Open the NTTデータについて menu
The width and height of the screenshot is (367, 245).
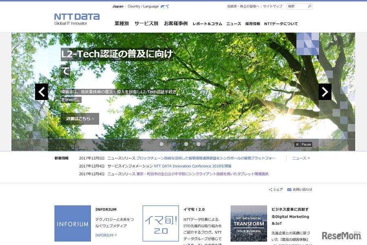(x=281, y=24)
